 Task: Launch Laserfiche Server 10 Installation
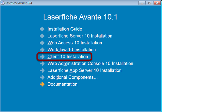(80, 36)
